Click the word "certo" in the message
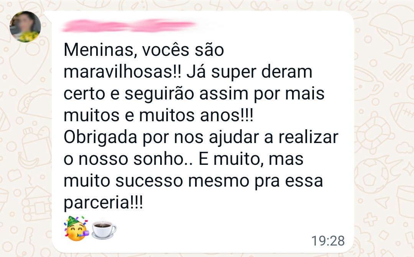 tap(84, 94)
